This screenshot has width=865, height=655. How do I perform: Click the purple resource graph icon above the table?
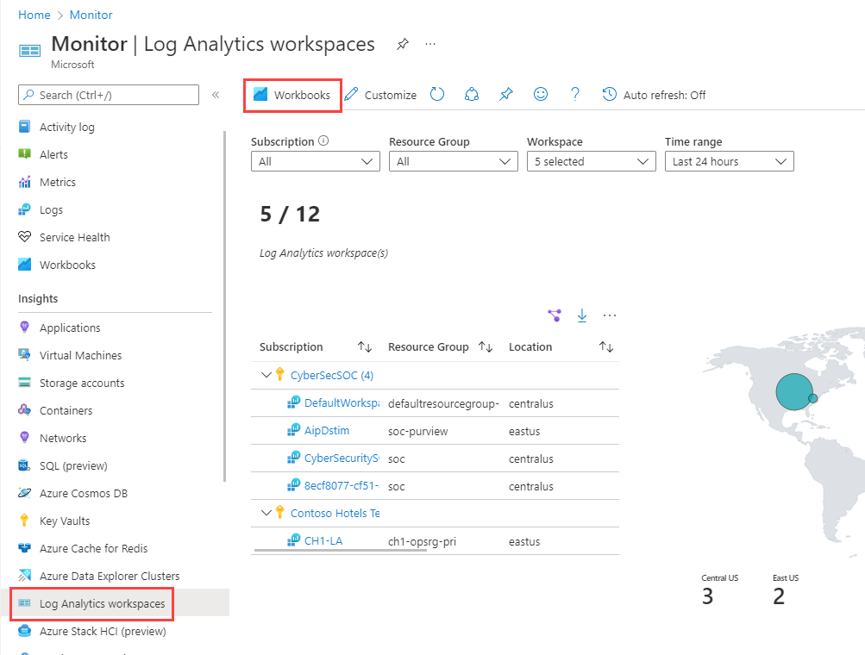tap(554, 315)
